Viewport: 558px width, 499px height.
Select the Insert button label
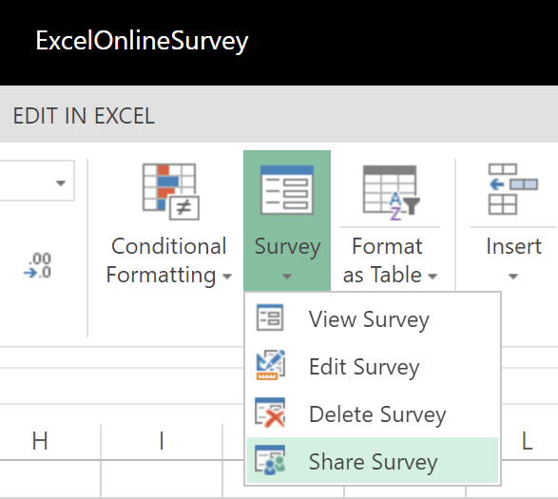[x=513, y=246]
